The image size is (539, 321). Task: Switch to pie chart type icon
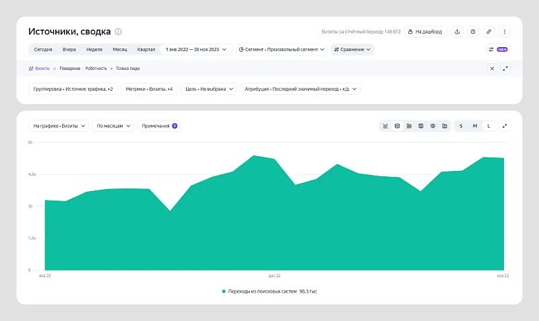(x=433, y=126)
